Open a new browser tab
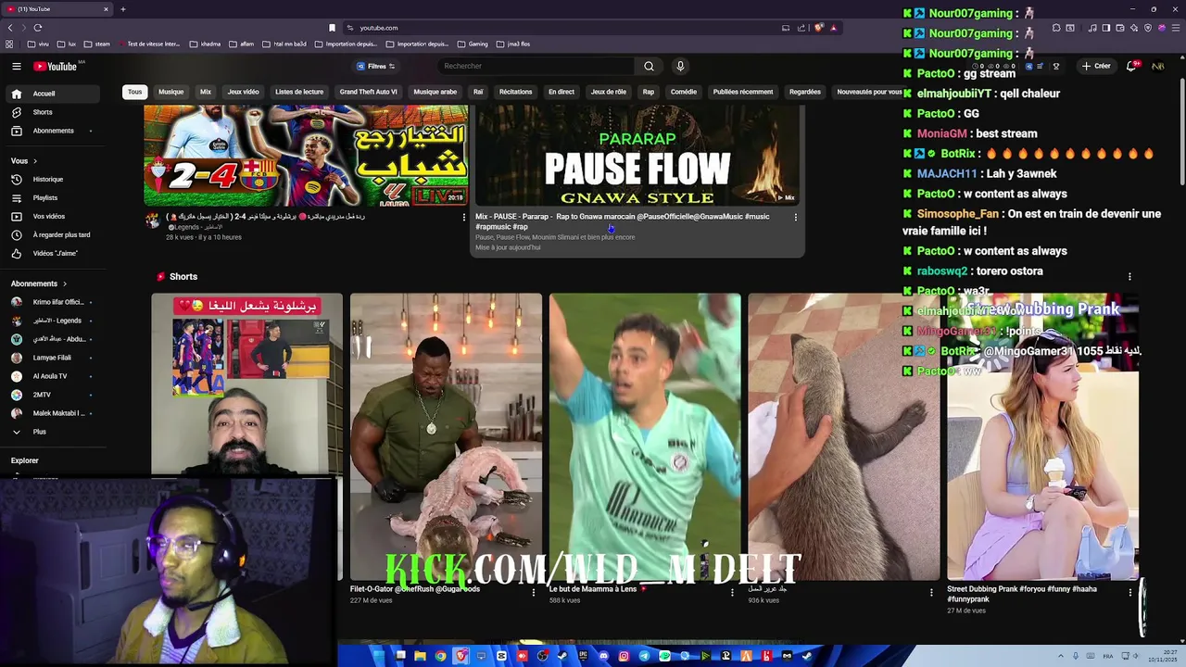The width and height of the screenshot is (1186, 667). pos(122,9)
